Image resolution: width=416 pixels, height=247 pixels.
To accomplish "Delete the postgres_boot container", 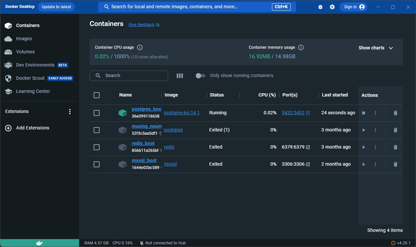I will tap(396, 113).
